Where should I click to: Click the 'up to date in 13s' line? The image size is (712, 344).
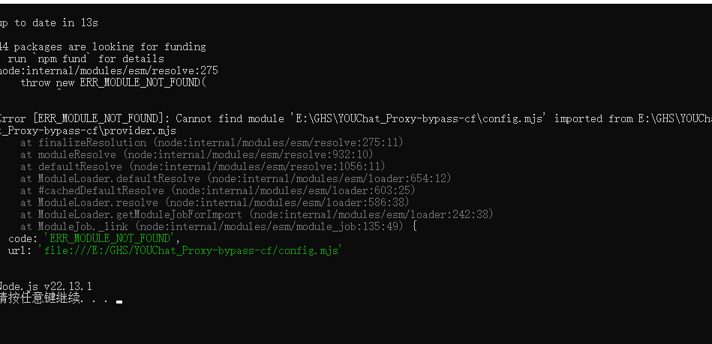pos(49,22)
